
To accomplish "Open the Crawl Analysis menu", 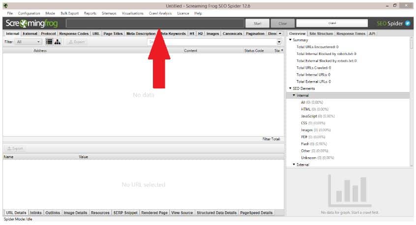I will [160, 13].
